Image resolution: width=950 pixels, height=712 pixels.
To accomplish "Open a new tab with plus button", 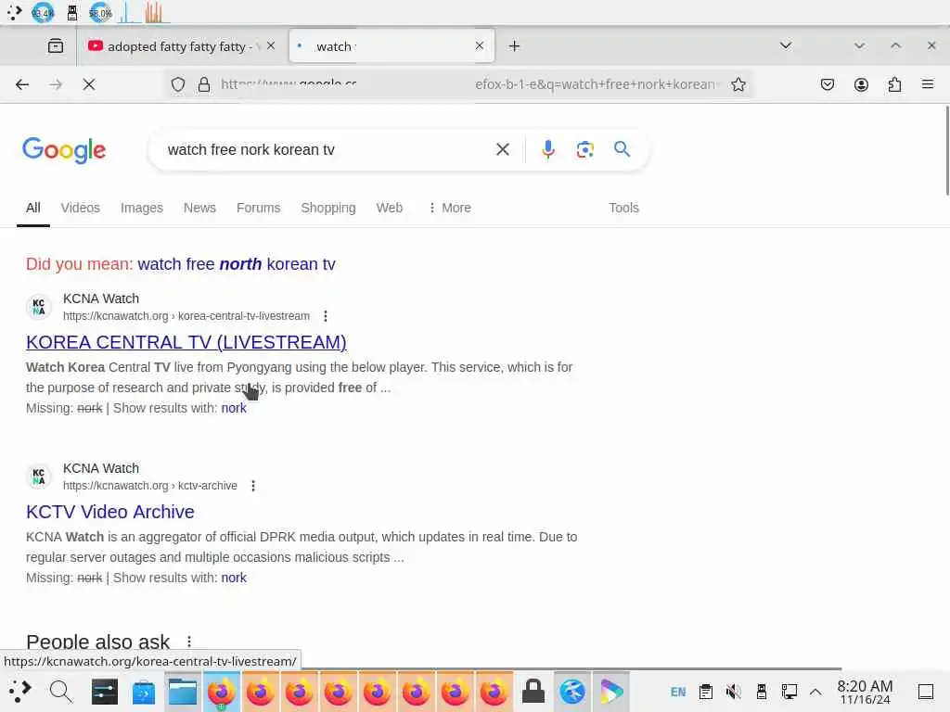I will tap(514, 46).
